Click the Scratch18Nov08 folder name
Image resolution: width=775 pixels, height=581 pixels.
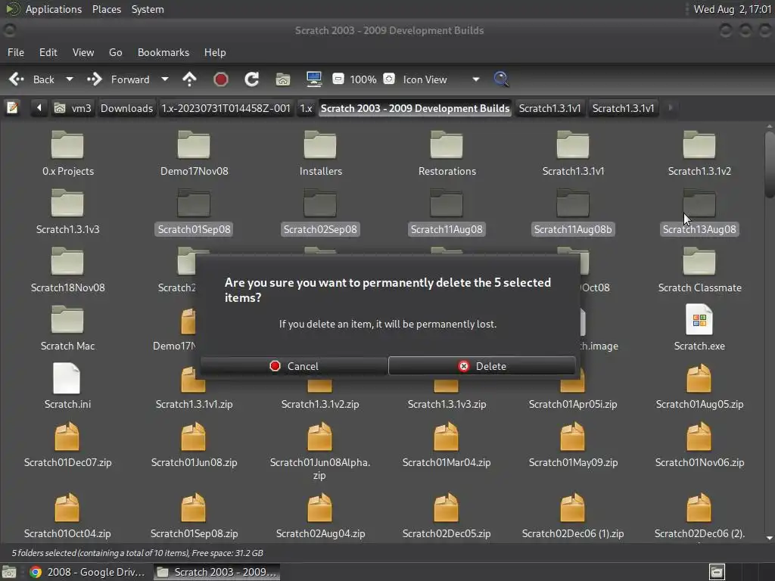coord(67,287)
